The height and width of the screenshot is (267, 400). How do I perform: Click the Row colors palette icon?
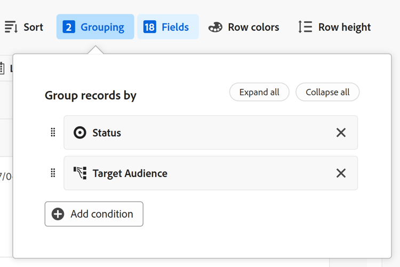point(215,27)
